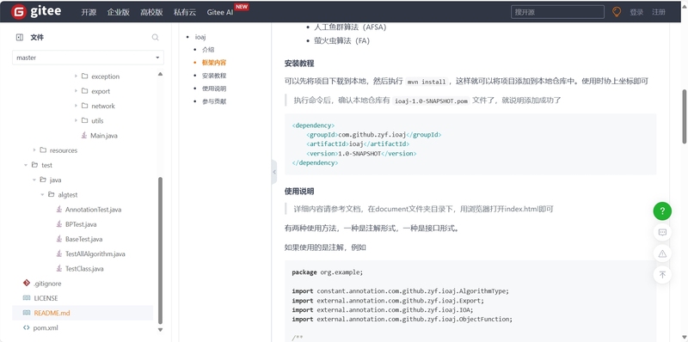Click the 搜开源 search field
Viewport: 688px width, 342px height.
557,12
